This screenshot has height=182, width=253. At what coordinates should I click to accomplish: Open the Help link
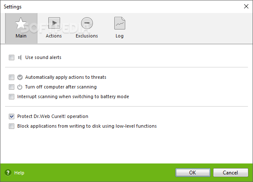[x=19, y=173]
